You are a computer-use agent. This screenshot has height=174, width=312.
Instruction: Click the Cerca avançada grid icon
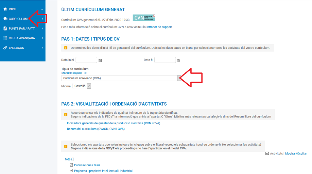click(x=5, y=38)
